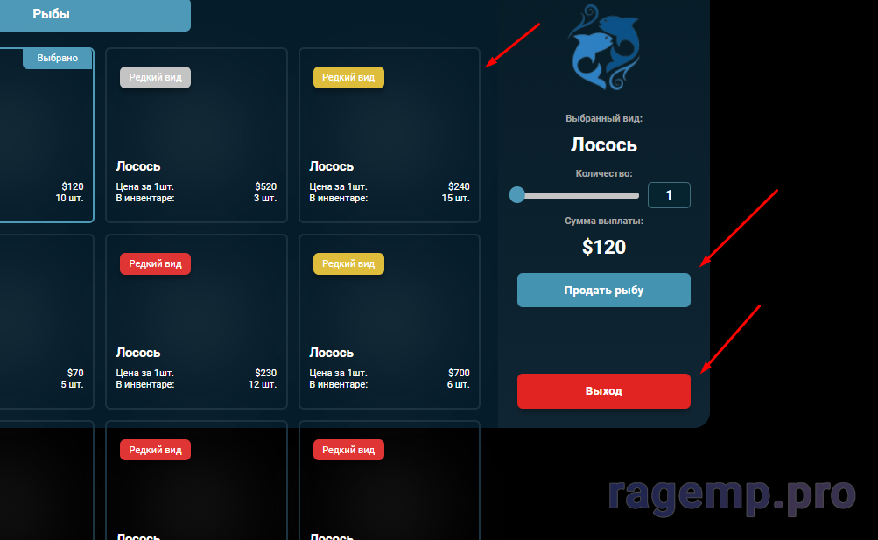Click the $120 price on the Выбрано card
The image size is (878, 540).
pyautogui.click(x=73, y=186)
